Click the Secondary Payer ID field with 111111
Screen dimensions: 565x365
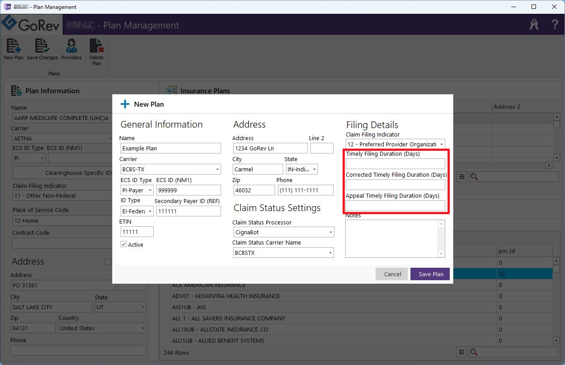coord(188,212)
